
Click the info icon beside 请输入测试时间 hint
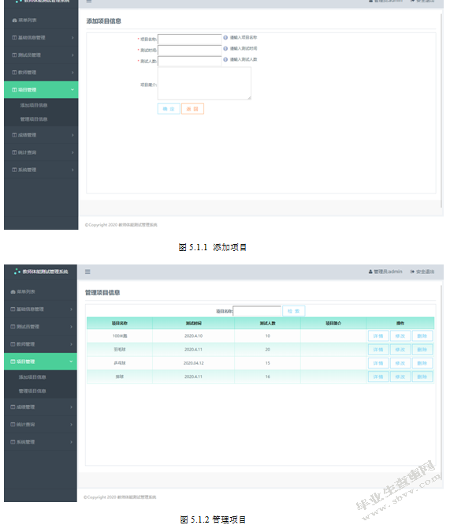point(225,48)
